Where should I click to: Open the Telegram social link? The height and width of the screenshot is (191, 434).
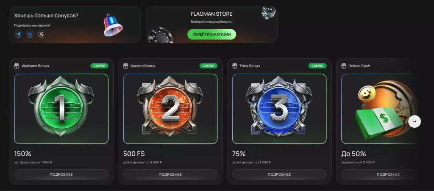click(x=18, y=34)
